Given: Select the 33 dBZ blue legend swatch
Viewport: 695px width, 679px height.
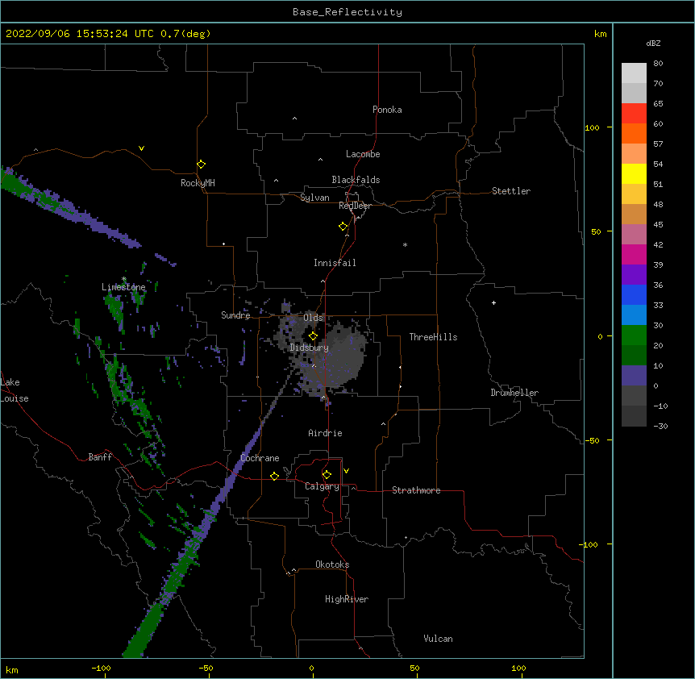Looking at the screenshot, I should click(x=634, y=315).
